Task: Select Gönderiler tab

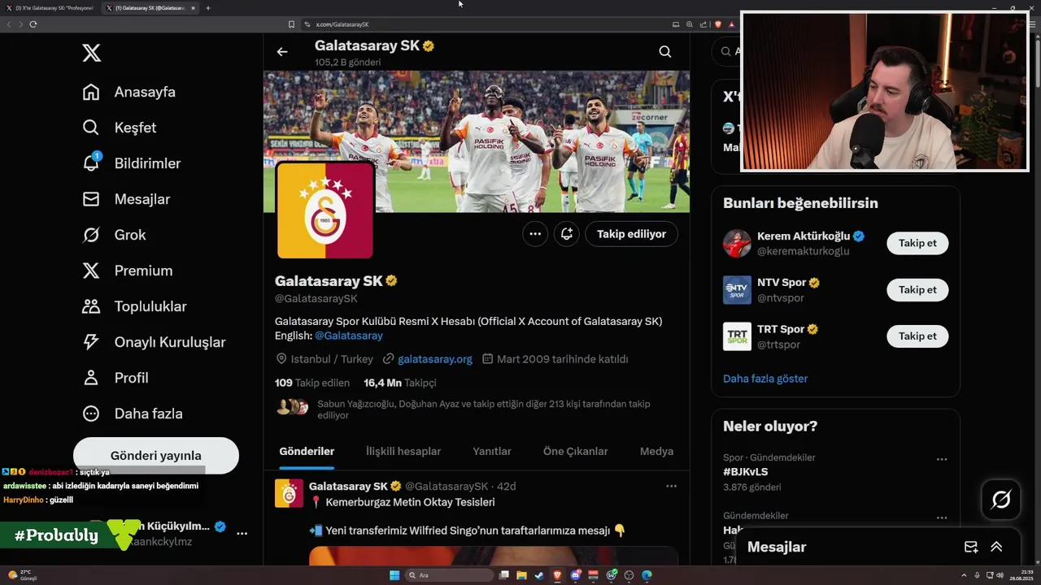Action: [x=307, y=452]
